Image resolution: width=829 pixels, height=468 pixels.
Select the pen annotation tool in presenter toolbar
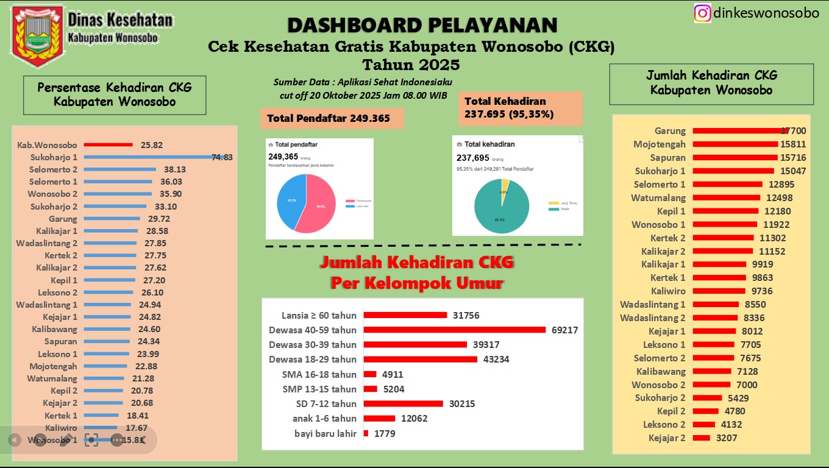67,440
